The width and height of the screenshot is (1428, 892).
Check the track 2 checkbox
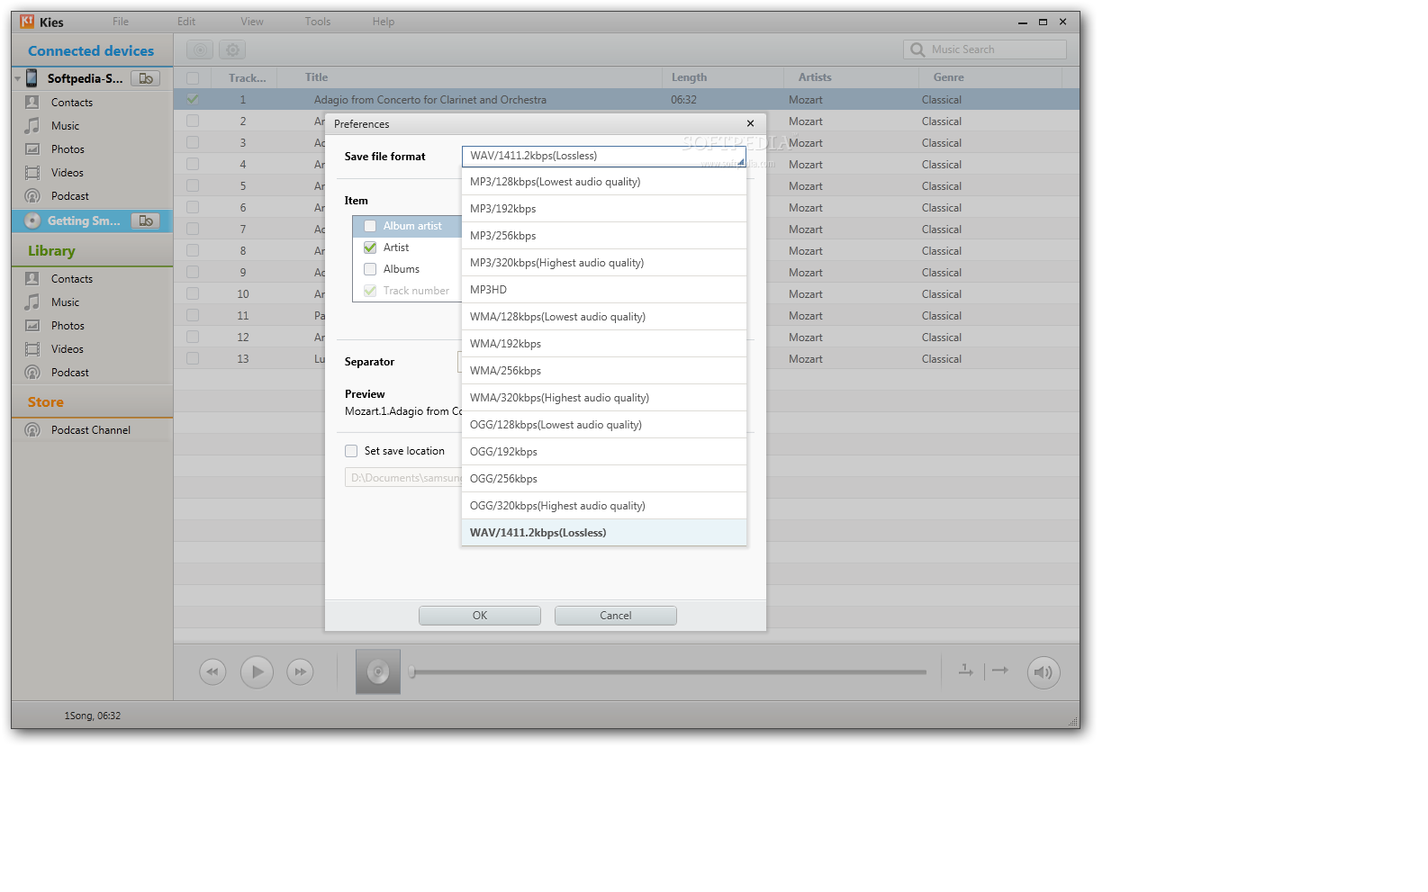[193, 122]
